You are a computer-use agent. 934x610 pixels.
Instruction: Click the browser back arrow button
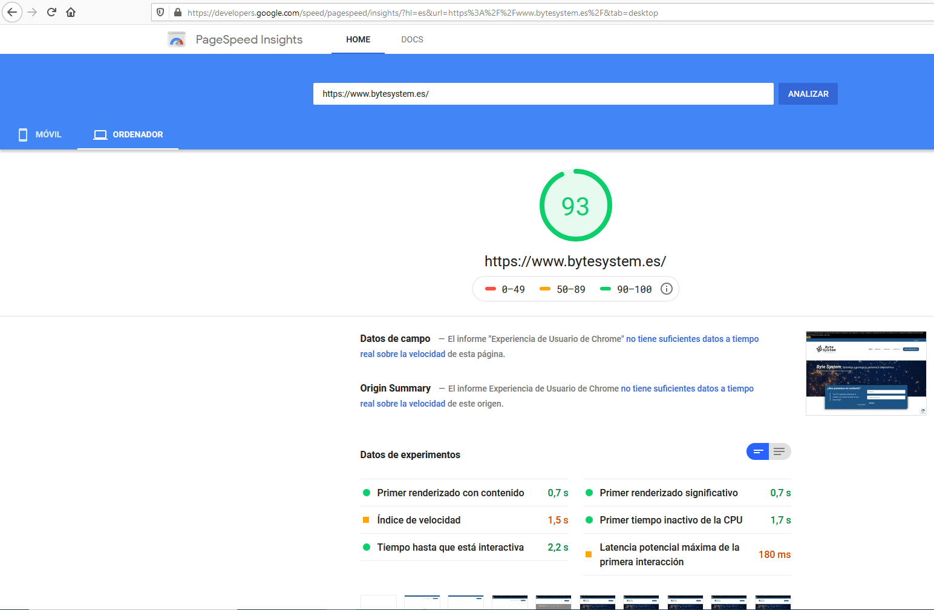pos(12,12)
